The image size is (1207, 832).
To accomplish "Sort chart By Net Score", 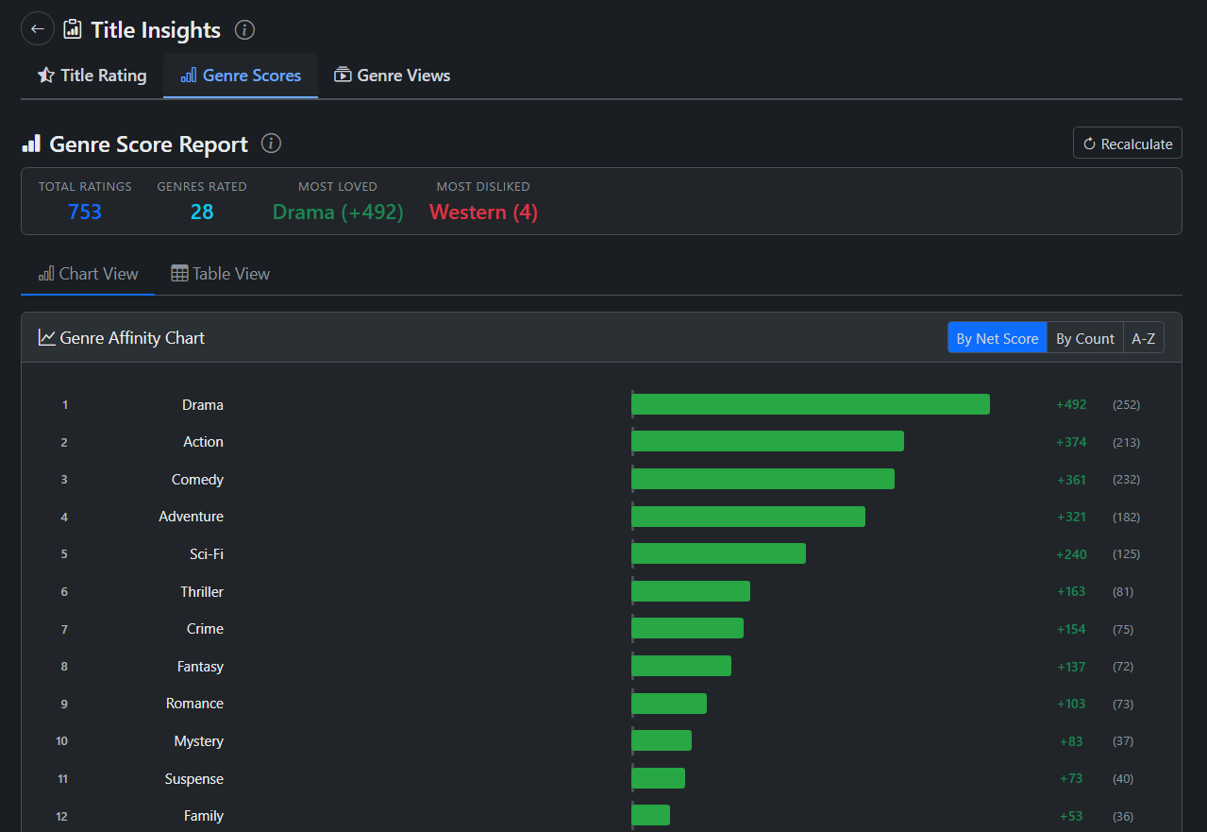I will (x=997, y=338).
